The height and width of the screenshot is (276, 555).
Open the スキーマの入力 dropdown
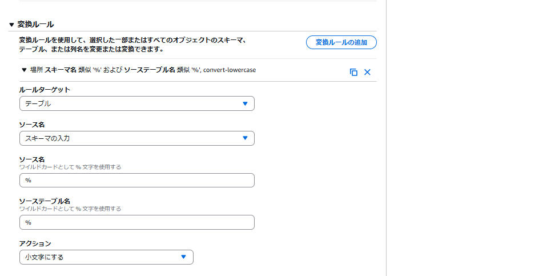coord(136,138)
